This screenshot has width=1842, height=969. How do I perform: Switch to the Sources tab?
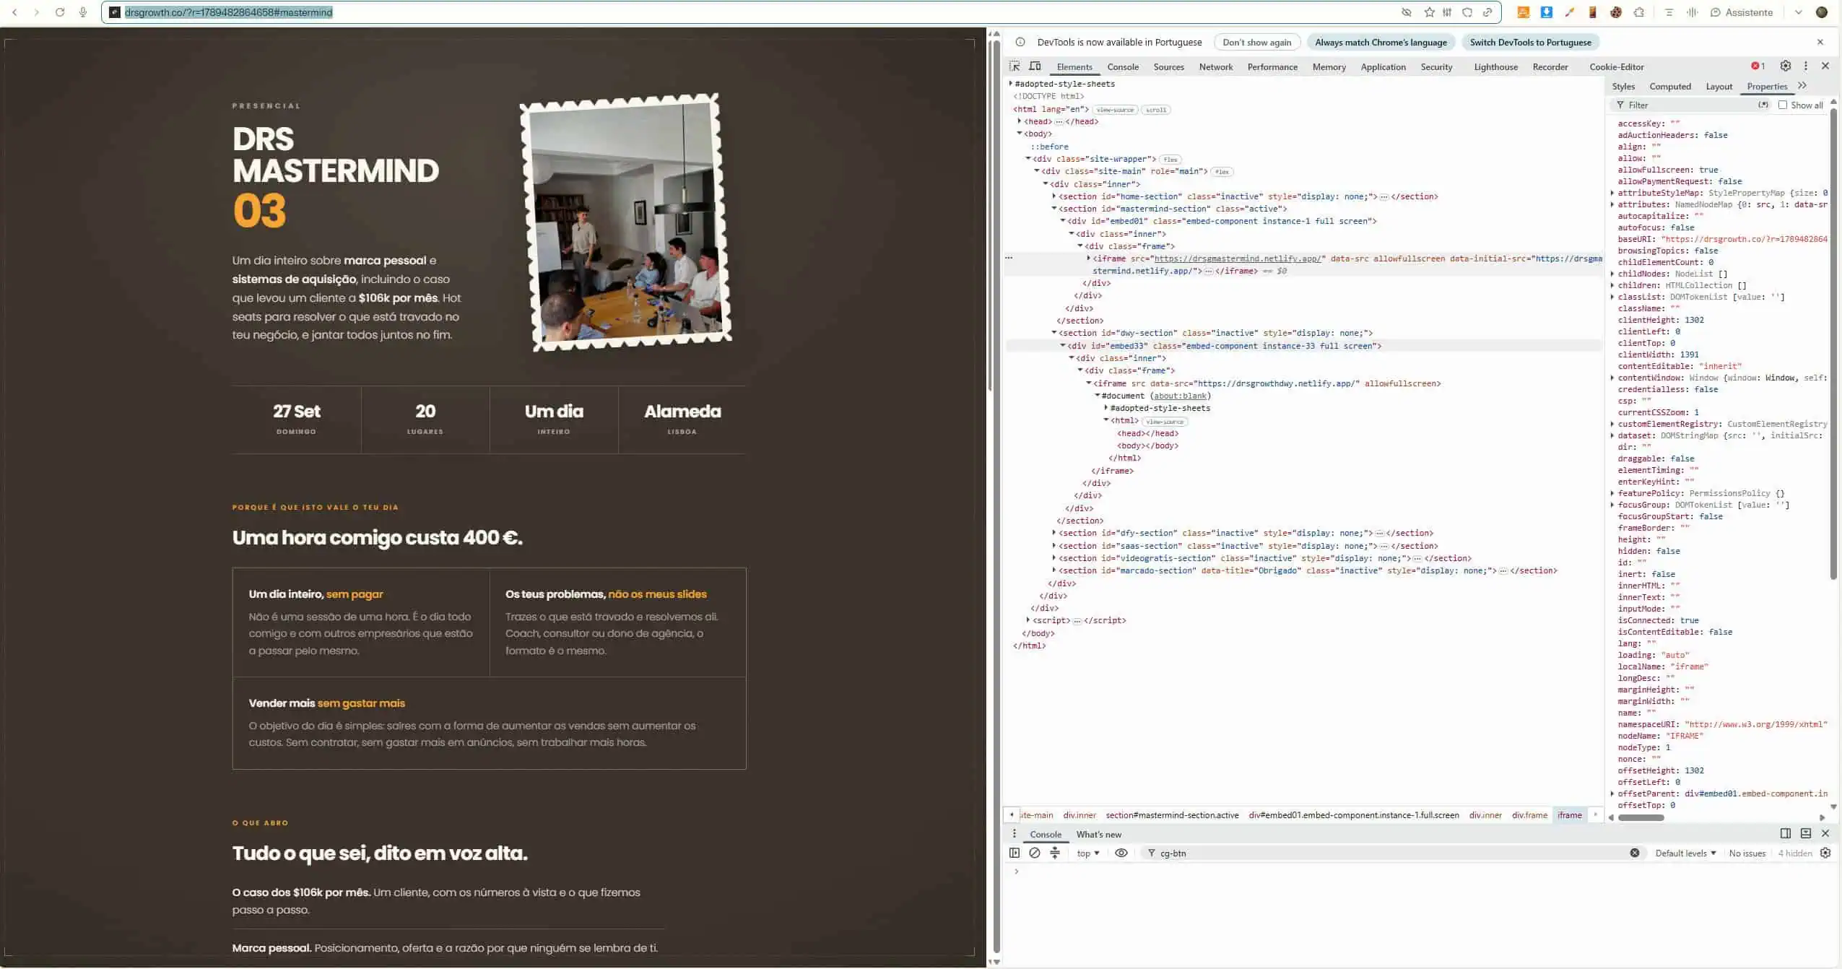coord(1168,67)
